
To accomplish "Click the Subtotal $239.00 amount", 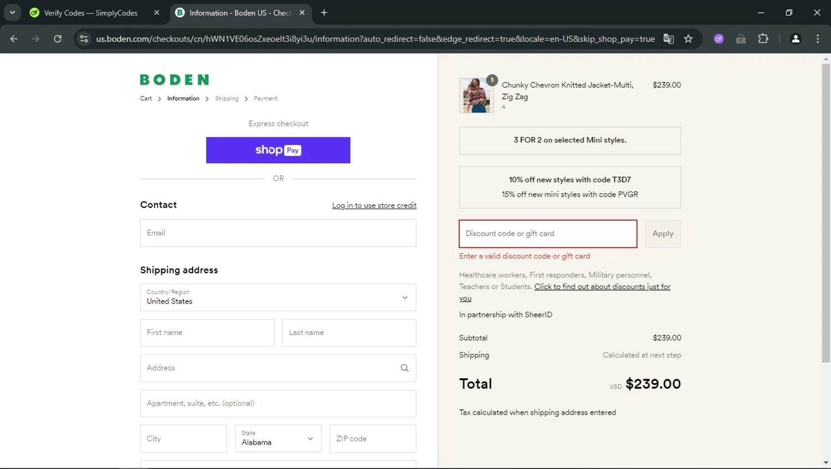I will tap(667, 338).
